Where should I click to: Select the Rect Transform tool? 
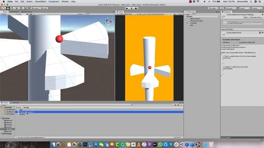click(21, 8)
